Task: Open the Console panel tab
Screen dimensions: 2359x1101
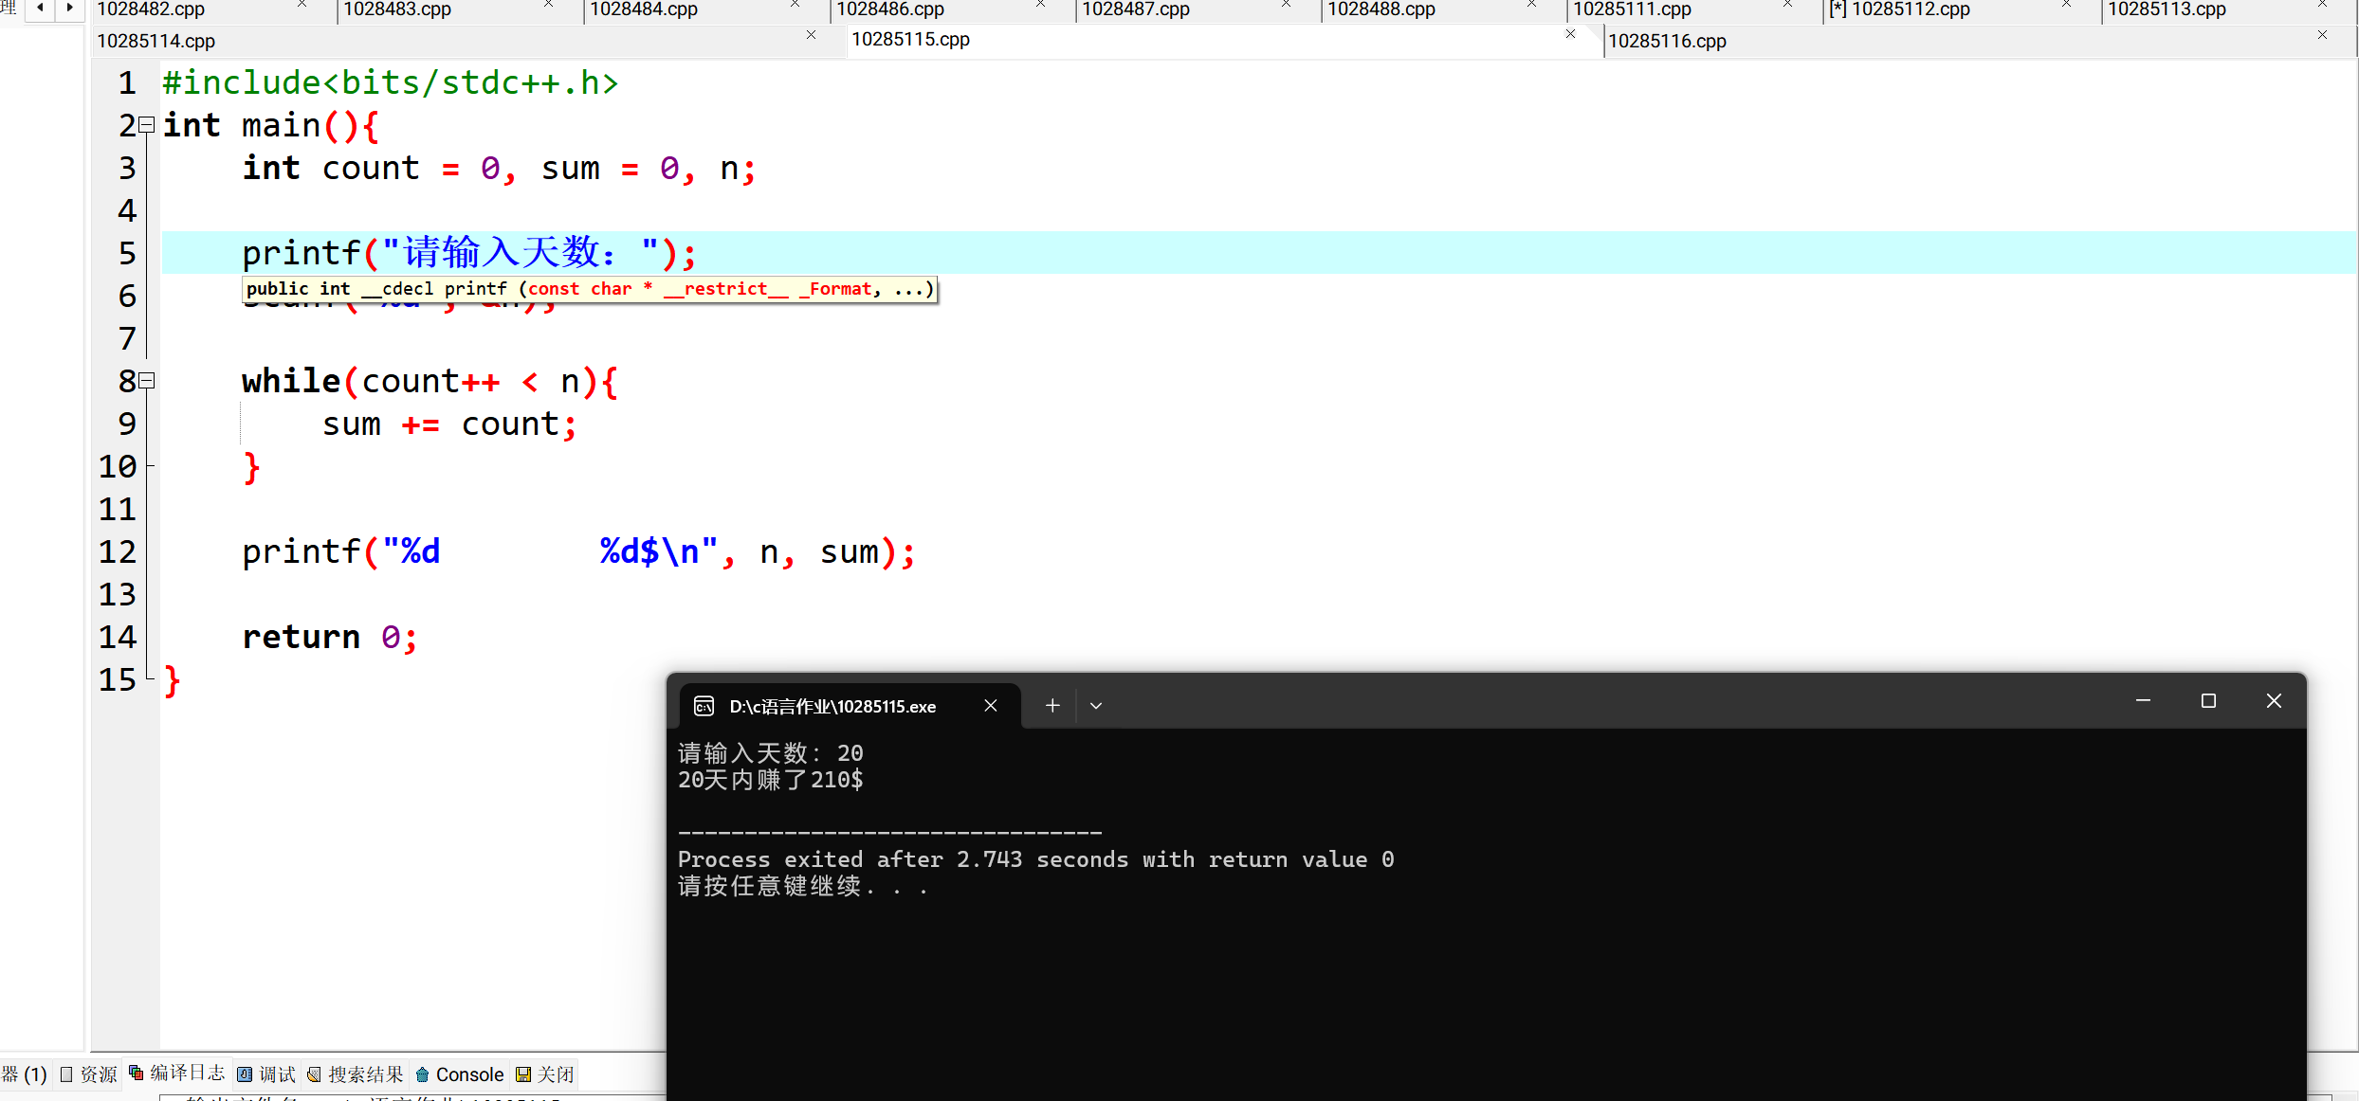Action: (460, 1074)
